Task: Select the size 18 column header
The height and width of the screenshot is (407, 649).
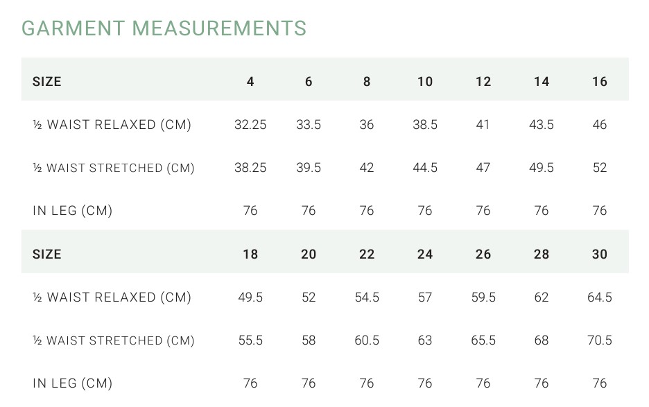Action: pyautogui.click(x=250, y=254)
